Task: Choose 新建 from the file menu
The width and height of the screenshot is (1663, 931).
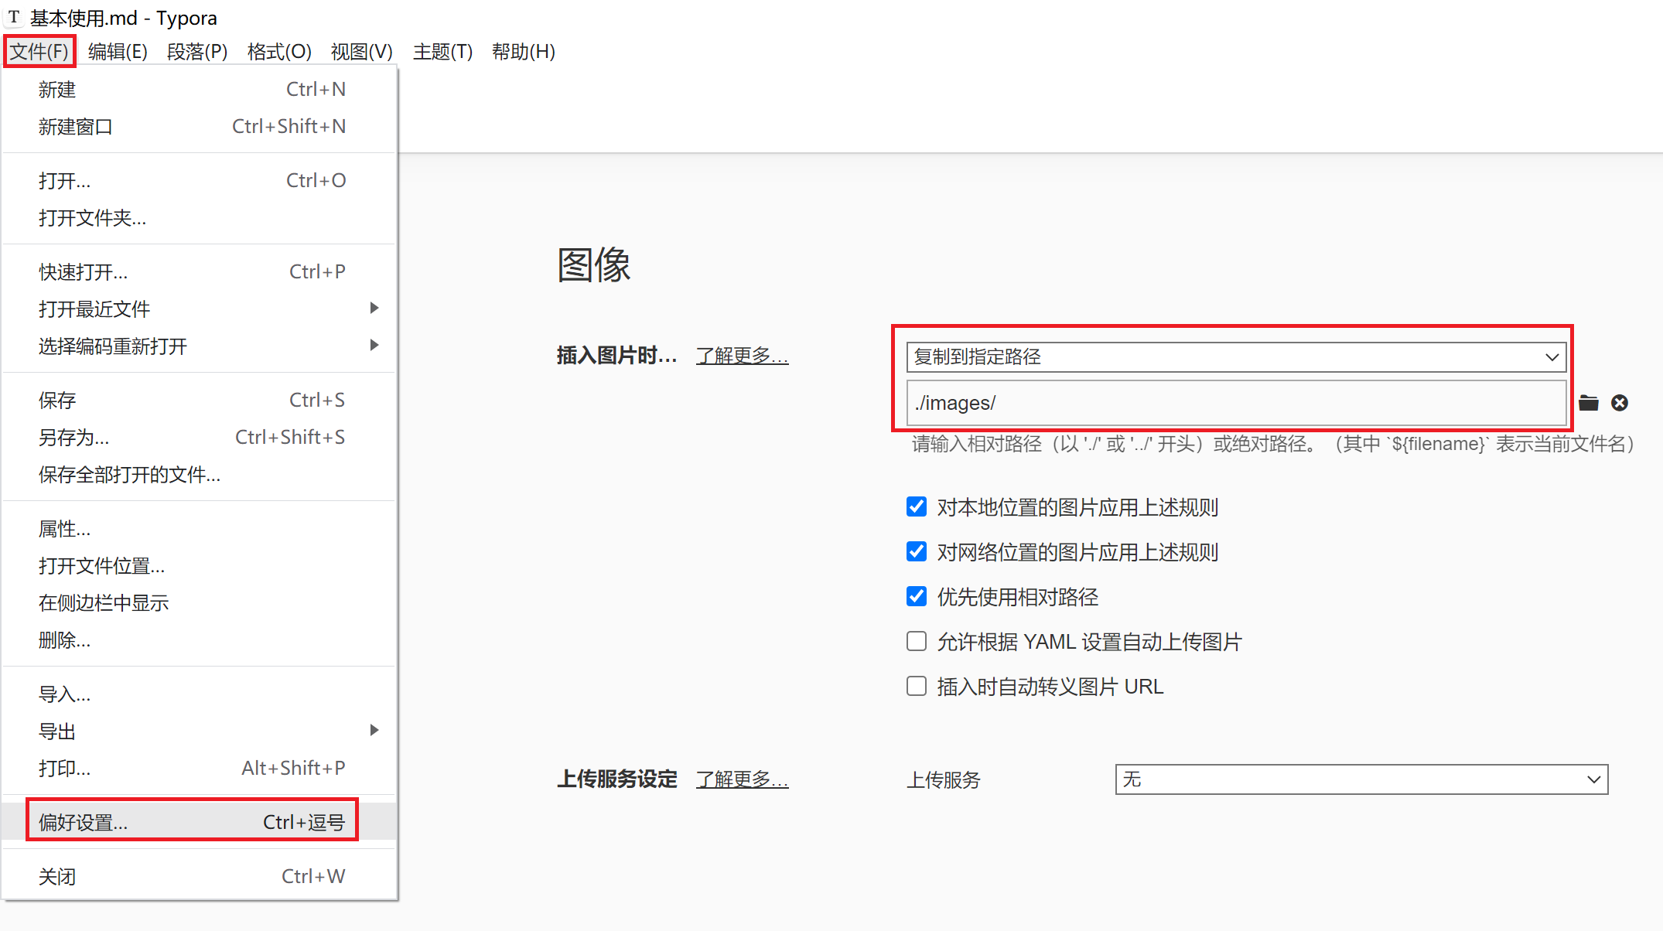Action: (x=200, y=90)
